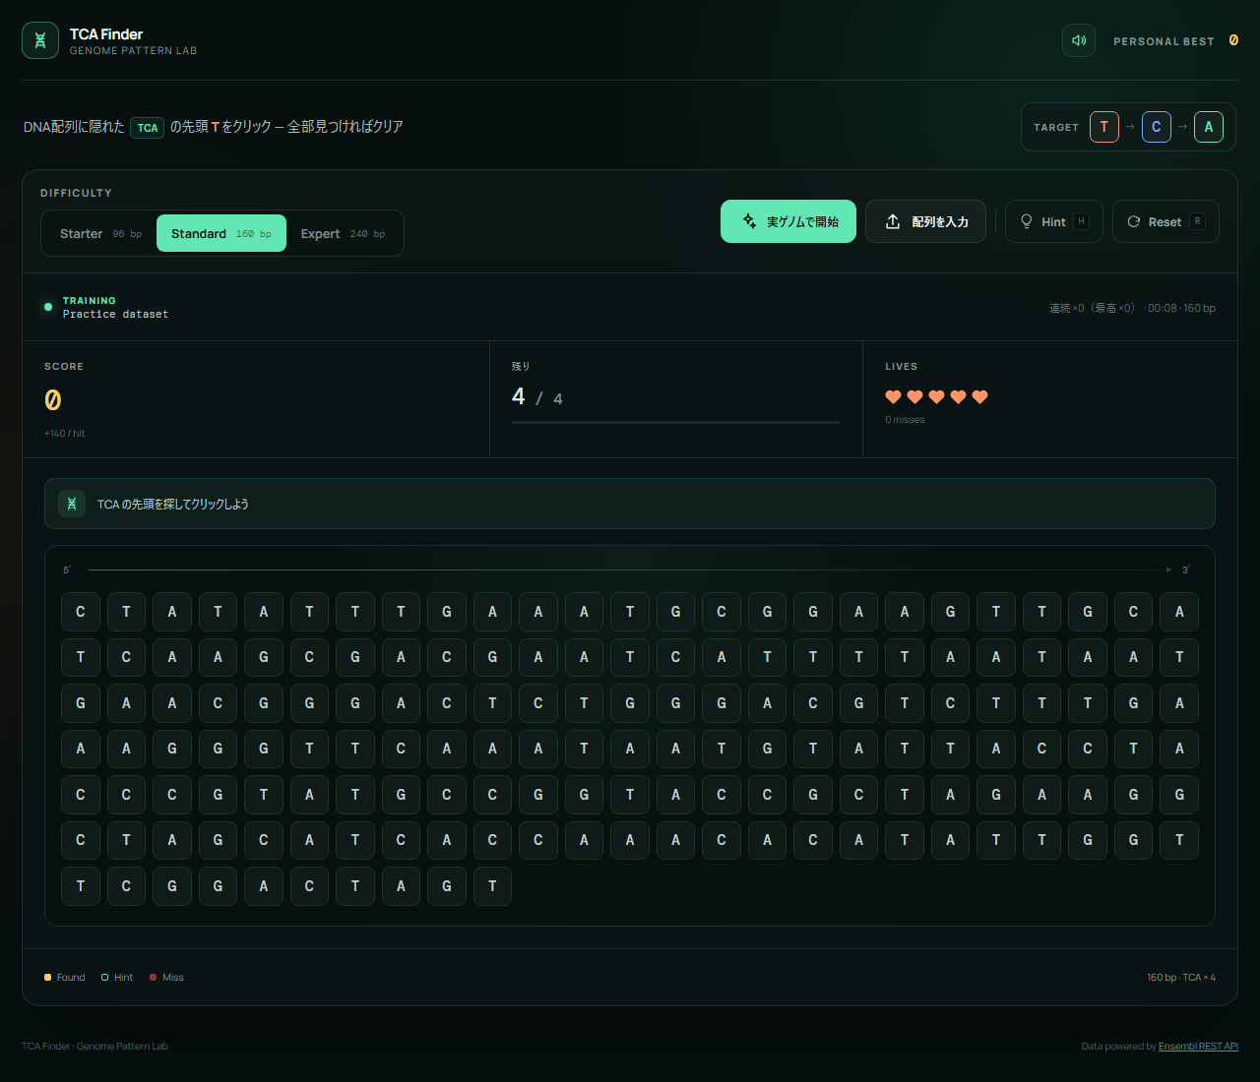Click the sparkle icon on the start button
The height and width of the screenshot is (1082, 1260).
coord(749,221)
